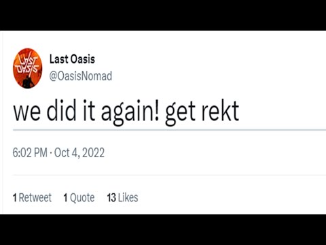326x245 pixels.
Task: Open the Last Oasis profile avatar
Action: click(28, 68)
